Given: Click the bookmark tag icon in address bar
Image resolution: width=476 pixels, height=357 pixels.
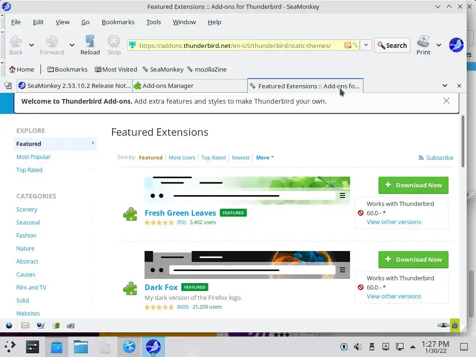Looking at the screenshot, I should coord(356,46).
